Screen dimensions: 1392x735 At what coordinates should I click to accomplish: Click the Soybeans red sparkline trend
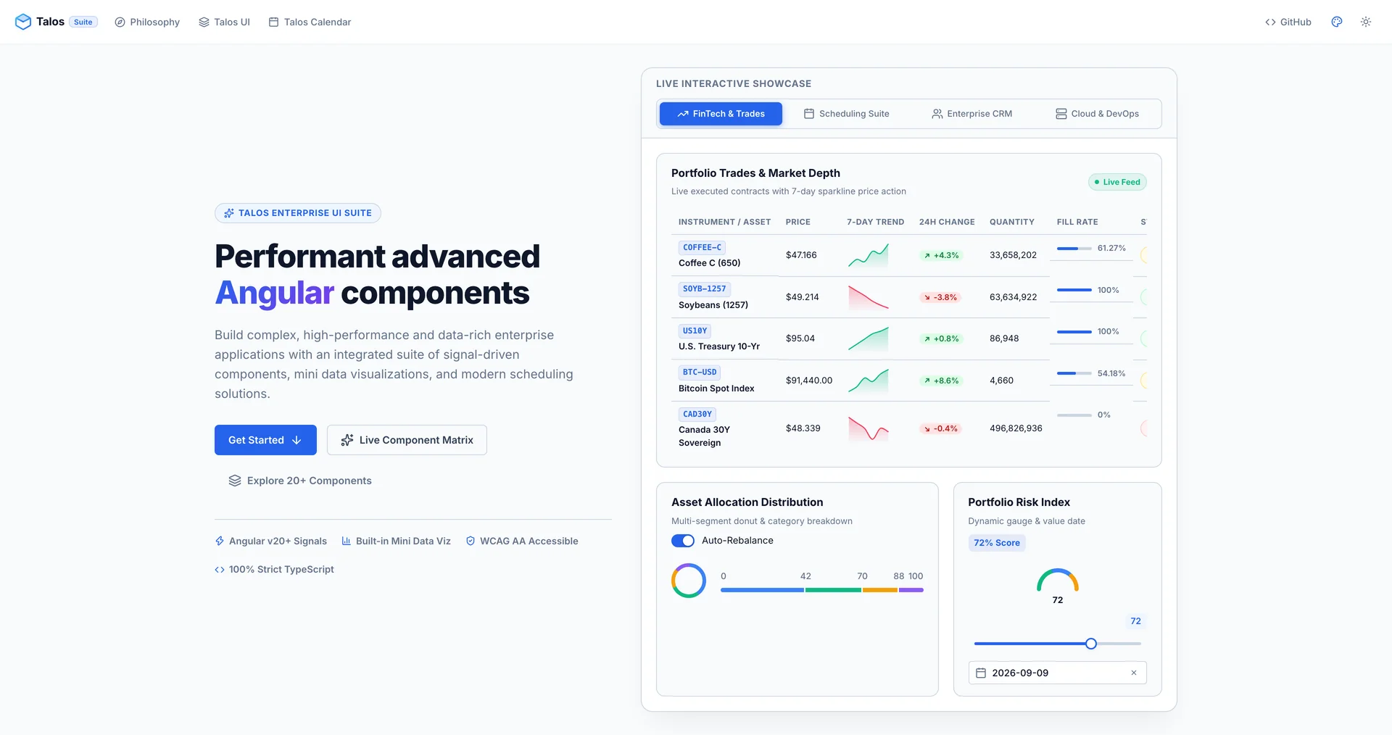pyautogui.click(x=869, y=297)
